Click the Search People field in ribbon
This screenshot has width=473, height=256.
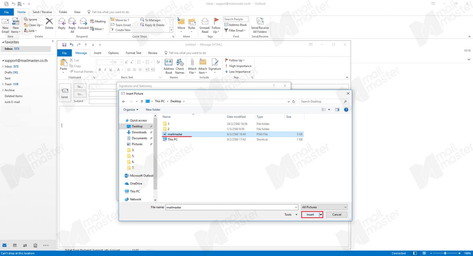(x=236, y=19)
